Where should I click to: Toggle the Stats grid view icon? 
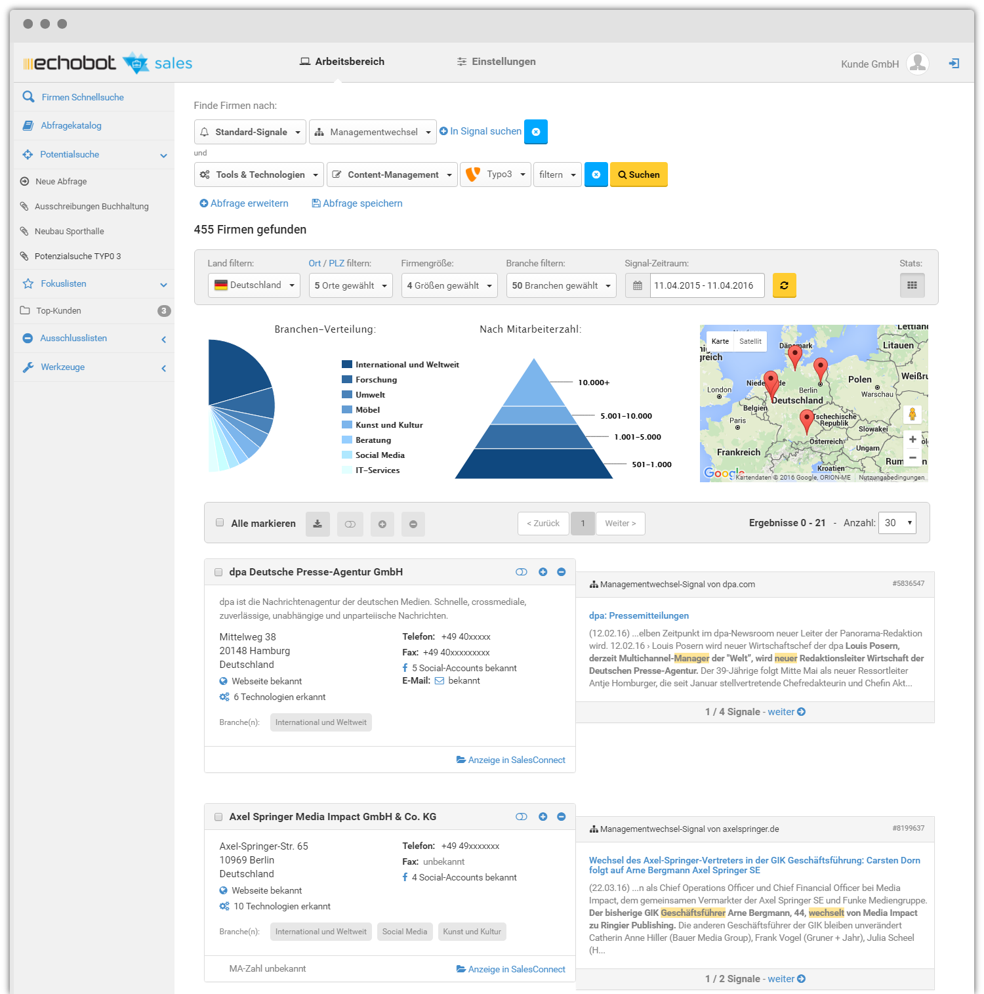pyautogui.click(x=912, y=285)
